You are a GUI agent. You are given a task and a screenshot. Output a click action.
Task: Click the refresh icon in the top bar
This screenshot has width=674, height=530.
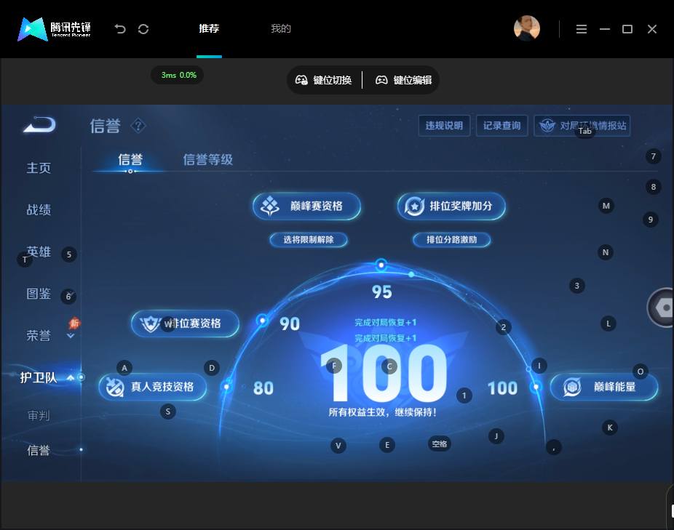click(143, 29)
